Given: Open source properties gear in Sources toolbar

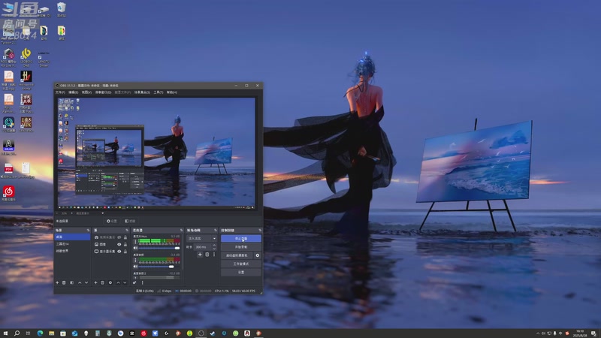Looking at the screenshot, I should click(110, 283).
